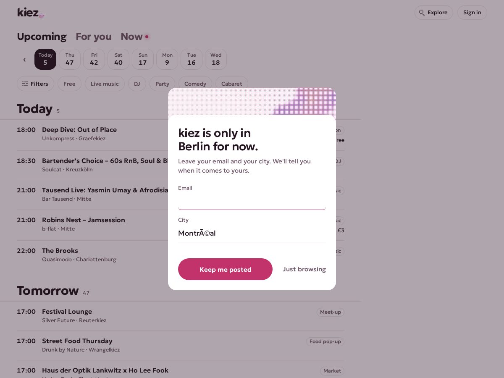Click venue text b-flat · Mitte

tap(58, 229)
